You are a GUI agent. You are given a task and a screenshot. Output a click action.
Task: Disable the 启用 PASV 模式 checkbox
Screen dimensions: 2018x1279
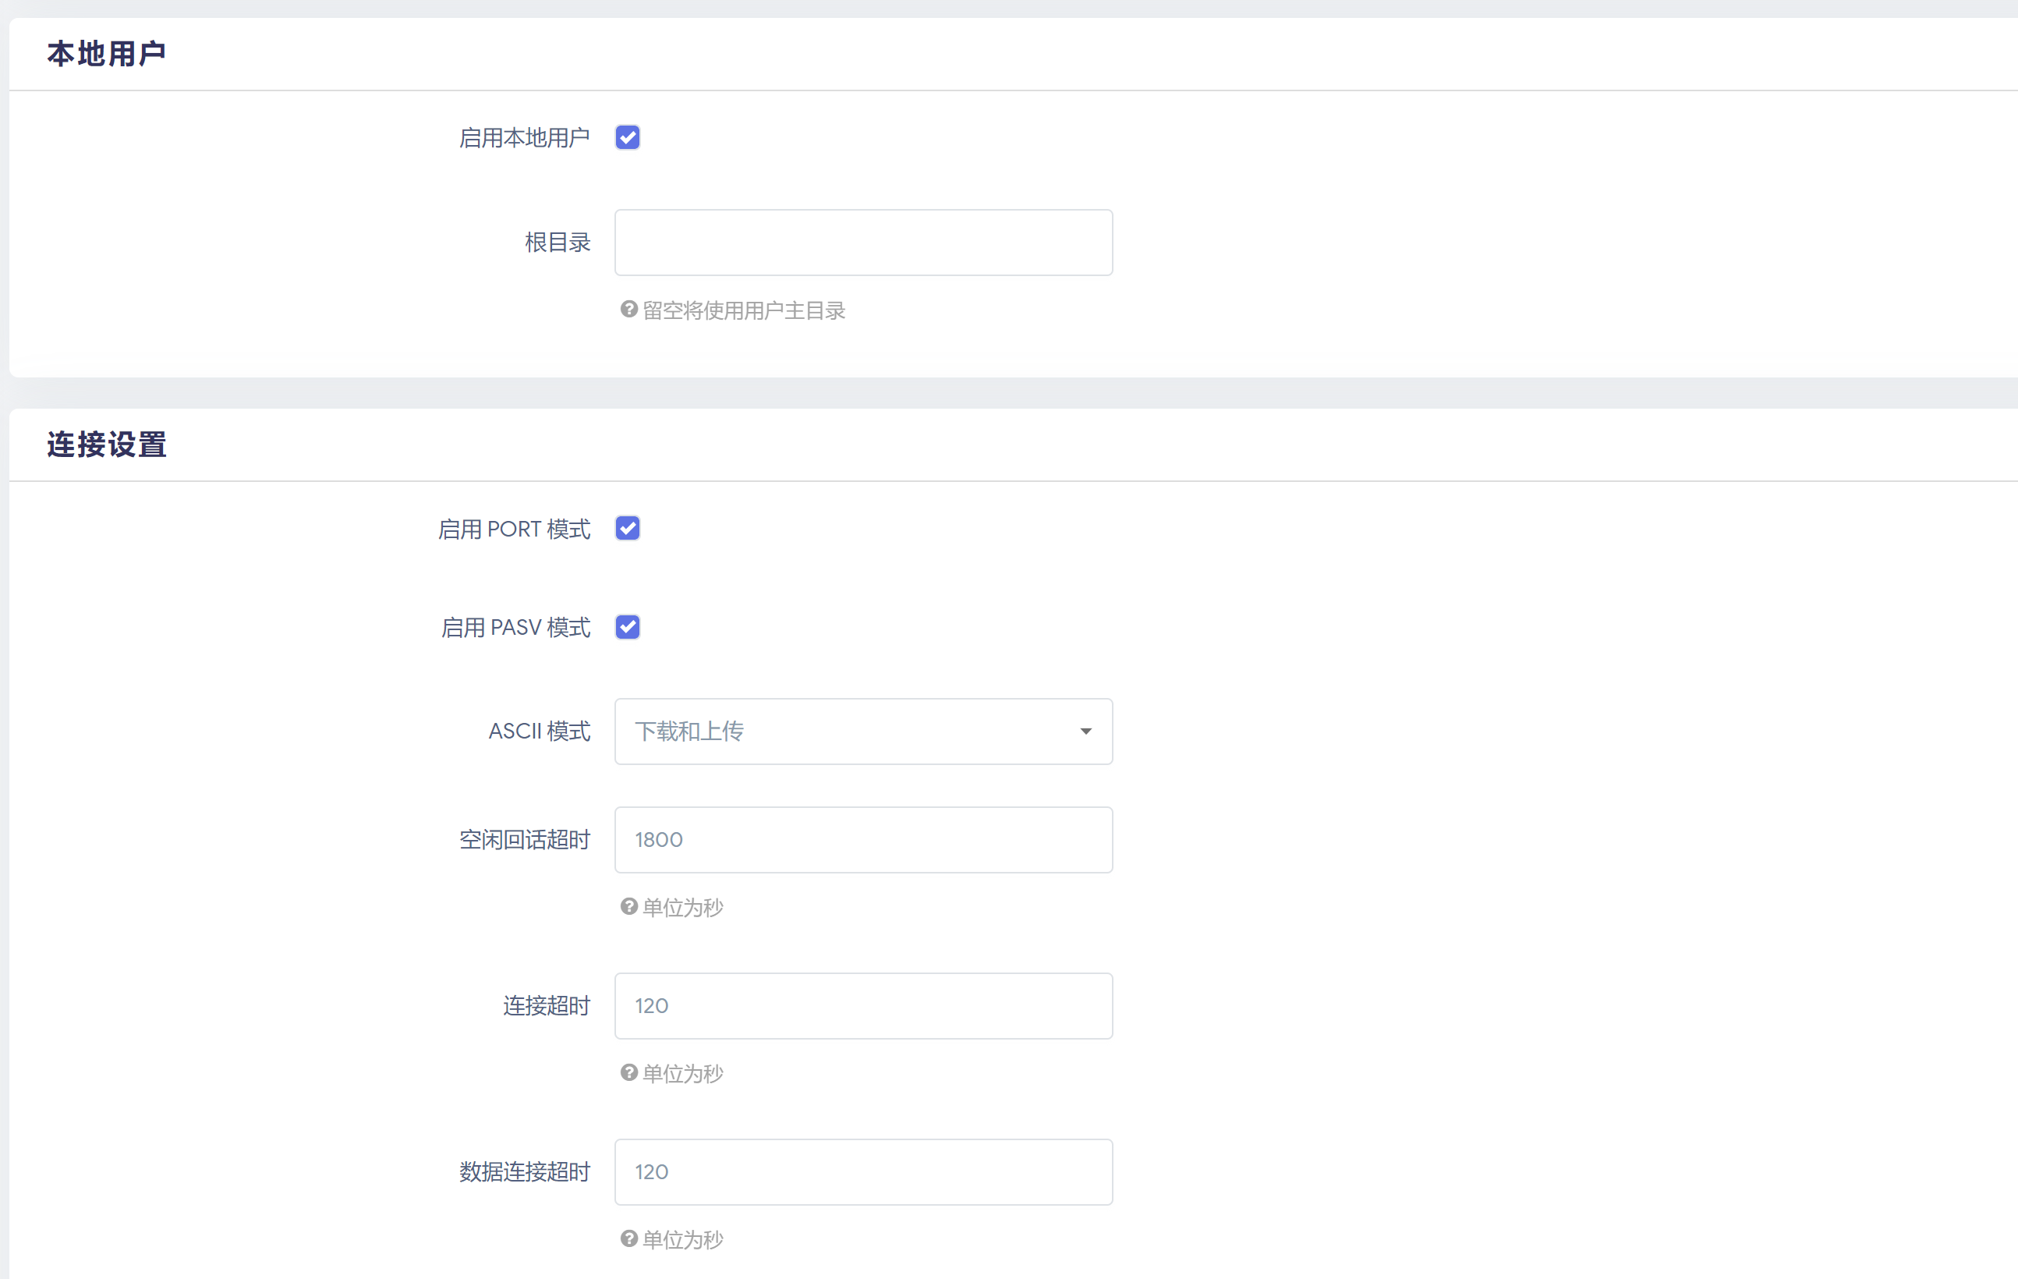627,627
